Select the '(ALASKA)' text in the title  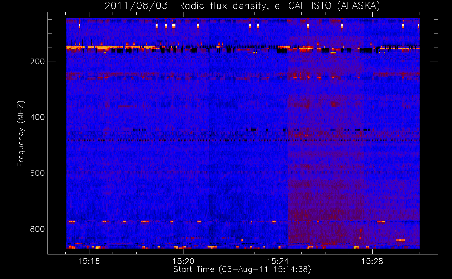pyautogui.click(x=358, y=6)
